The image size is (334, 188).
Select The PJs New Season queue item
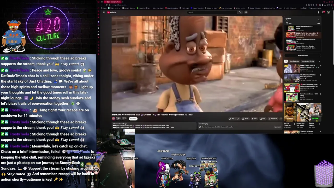[x=302, y=35]
